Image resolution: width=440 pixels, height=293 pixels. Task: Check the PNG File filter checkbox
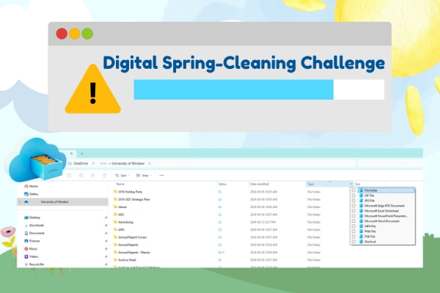coord(354,233)
